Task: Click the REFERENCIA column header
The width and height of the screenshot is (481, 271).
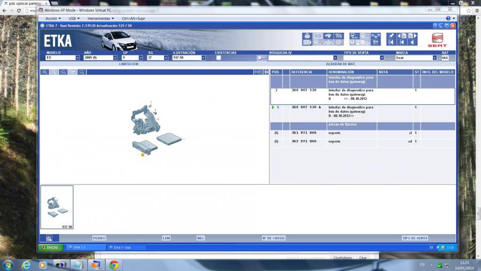Action: pos(308,72)
